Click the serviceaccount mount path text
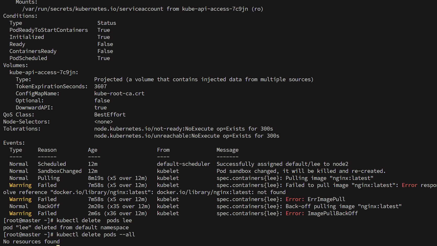Screen dimensions: 437x246 click(x=93, y=9)
